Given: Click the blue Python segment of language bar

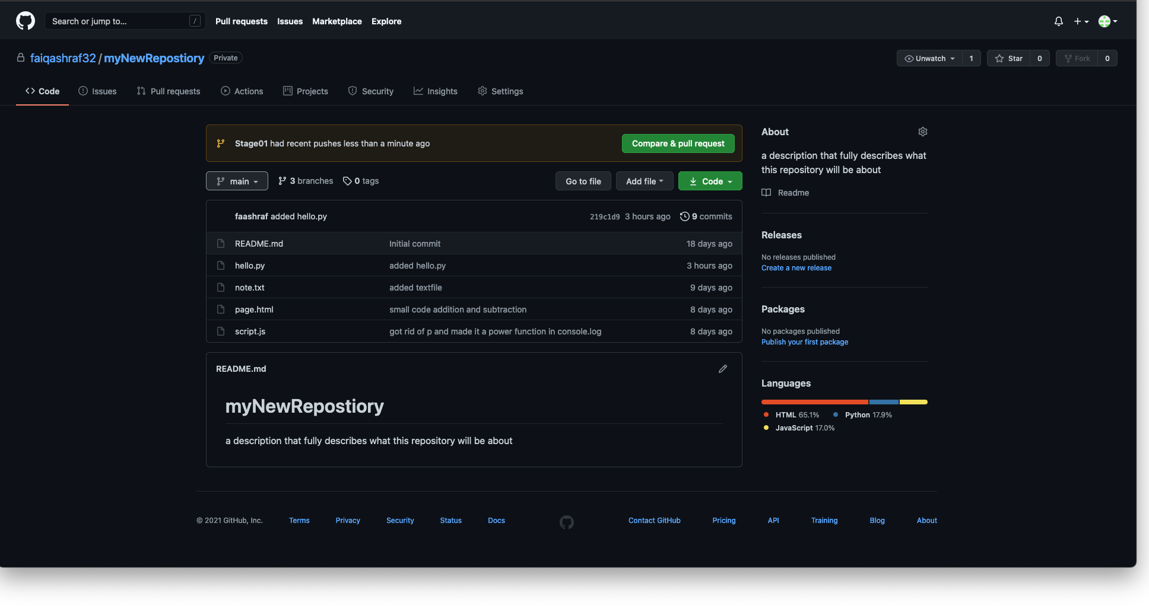Looking at the screenshot, I should point(884,402).
